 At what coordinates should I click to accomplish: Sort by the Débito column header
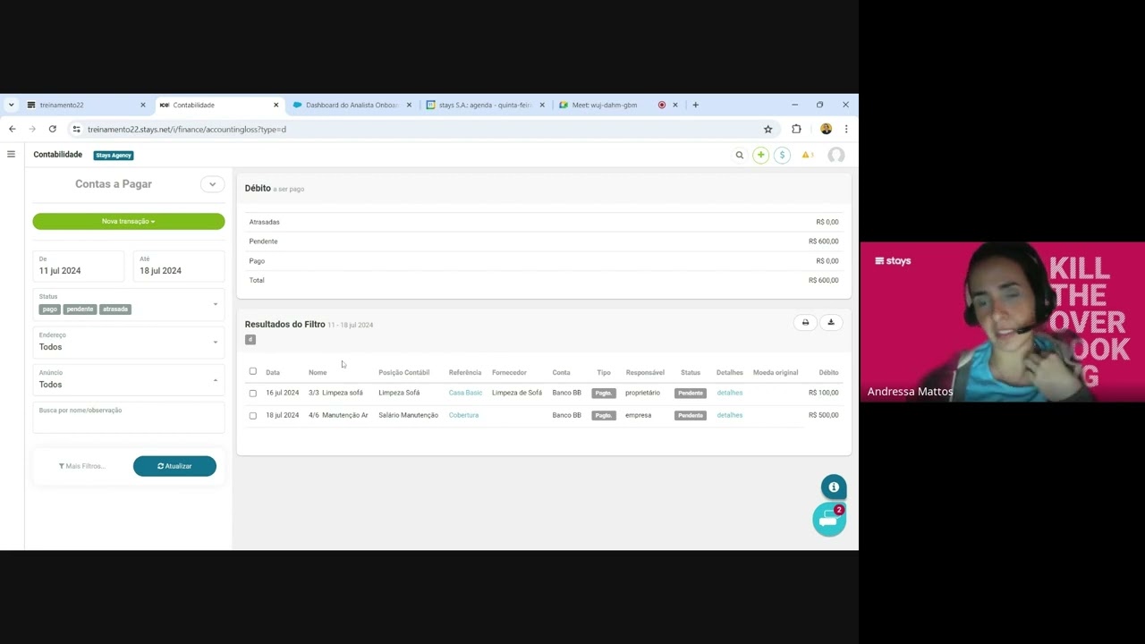tap(828, 372)
